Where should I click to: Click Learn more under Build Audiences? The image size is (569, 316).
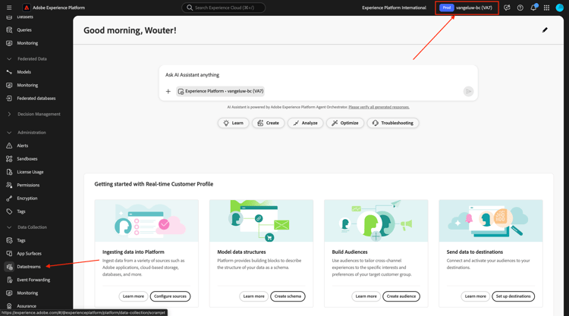[x=366, y=296]
